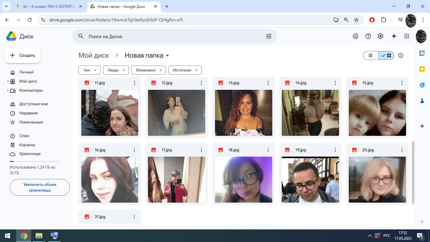Open Google Tasks in side panel

click(422, 85)
